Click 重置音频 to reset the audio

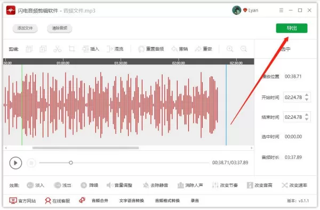click(151, 49)
